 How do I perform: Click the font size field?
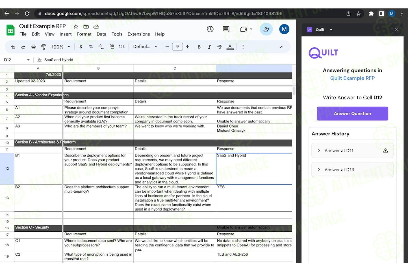click(x=177, y=47)
